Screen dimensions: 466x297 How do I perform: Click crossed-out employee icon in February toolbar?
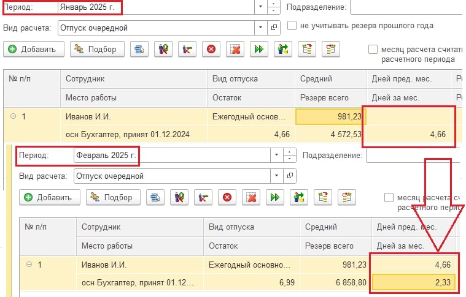(179, 197)
